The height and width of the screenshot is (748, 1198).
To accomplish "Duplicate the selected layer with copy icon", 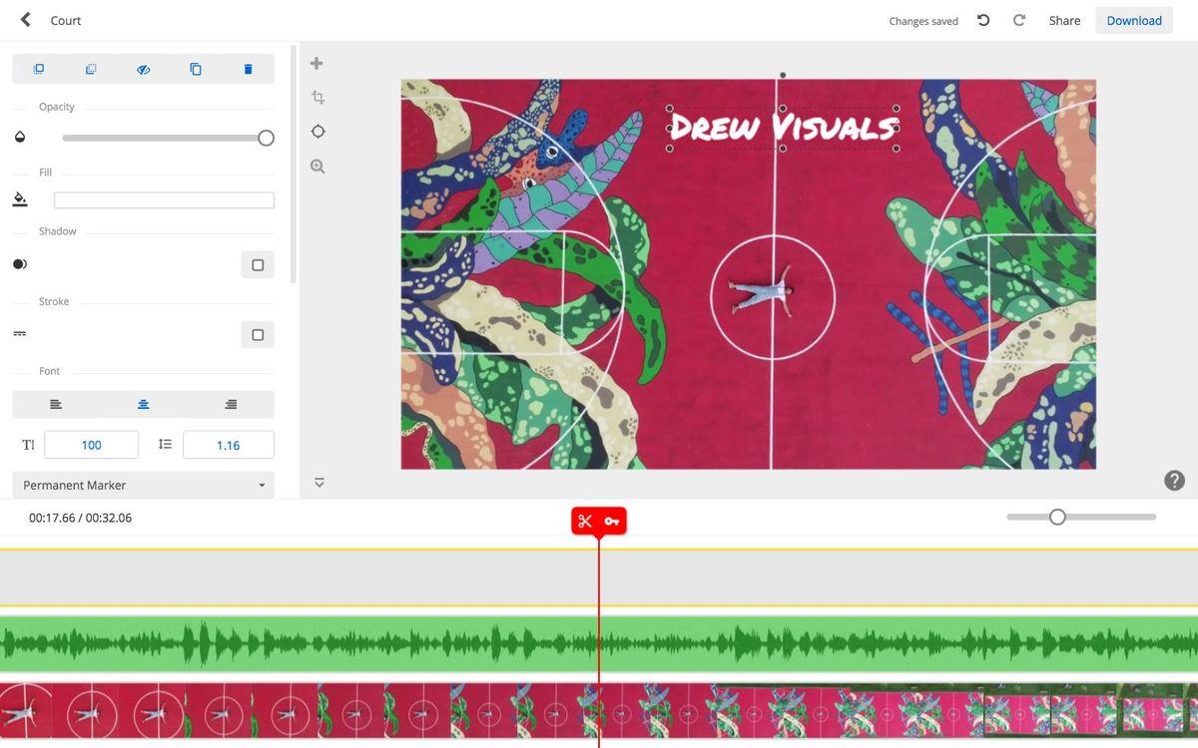I will click(196, 69).
